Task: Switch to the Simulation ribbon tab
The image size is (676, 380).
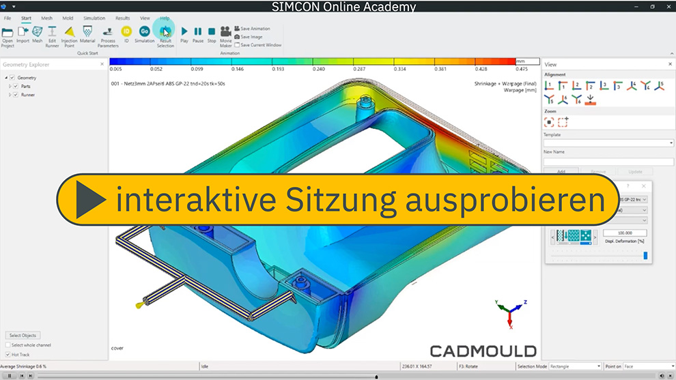Action: point(94,18)
